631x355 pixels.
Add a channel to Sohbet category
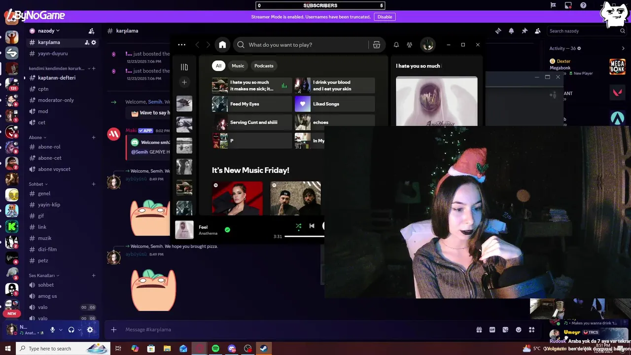coord(94,184)
